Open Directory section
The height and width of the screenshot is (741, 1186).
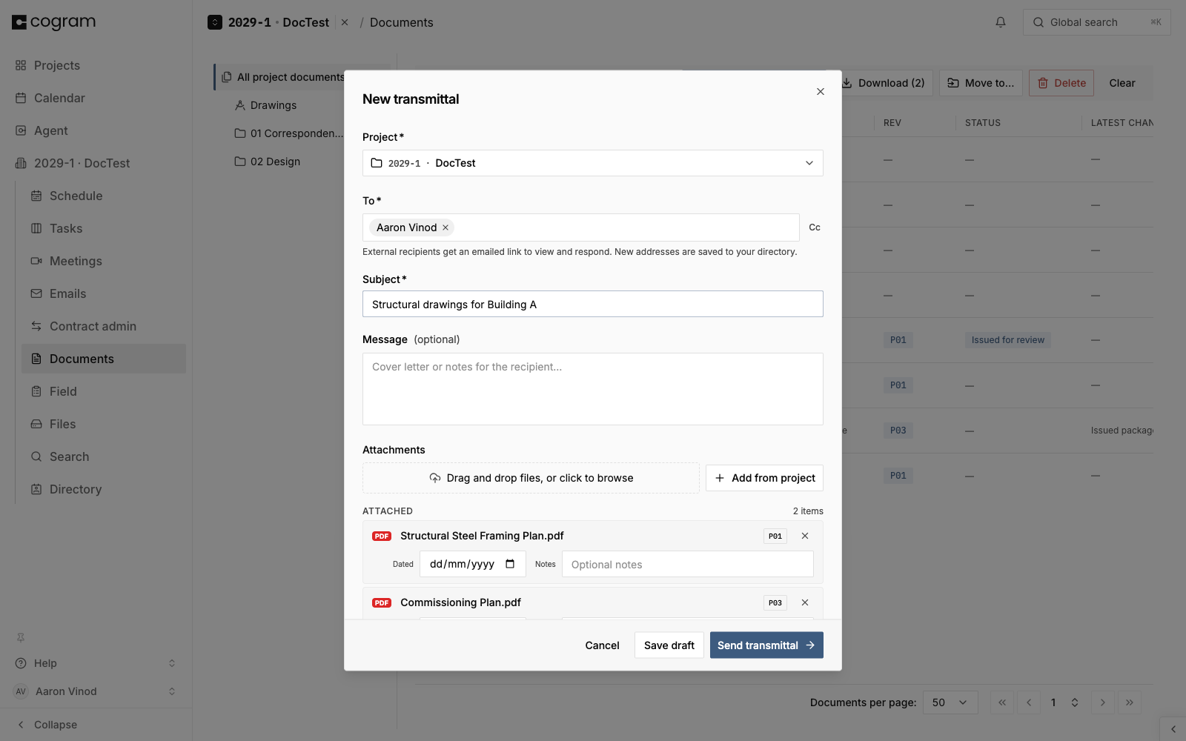[x=104, y=489]
